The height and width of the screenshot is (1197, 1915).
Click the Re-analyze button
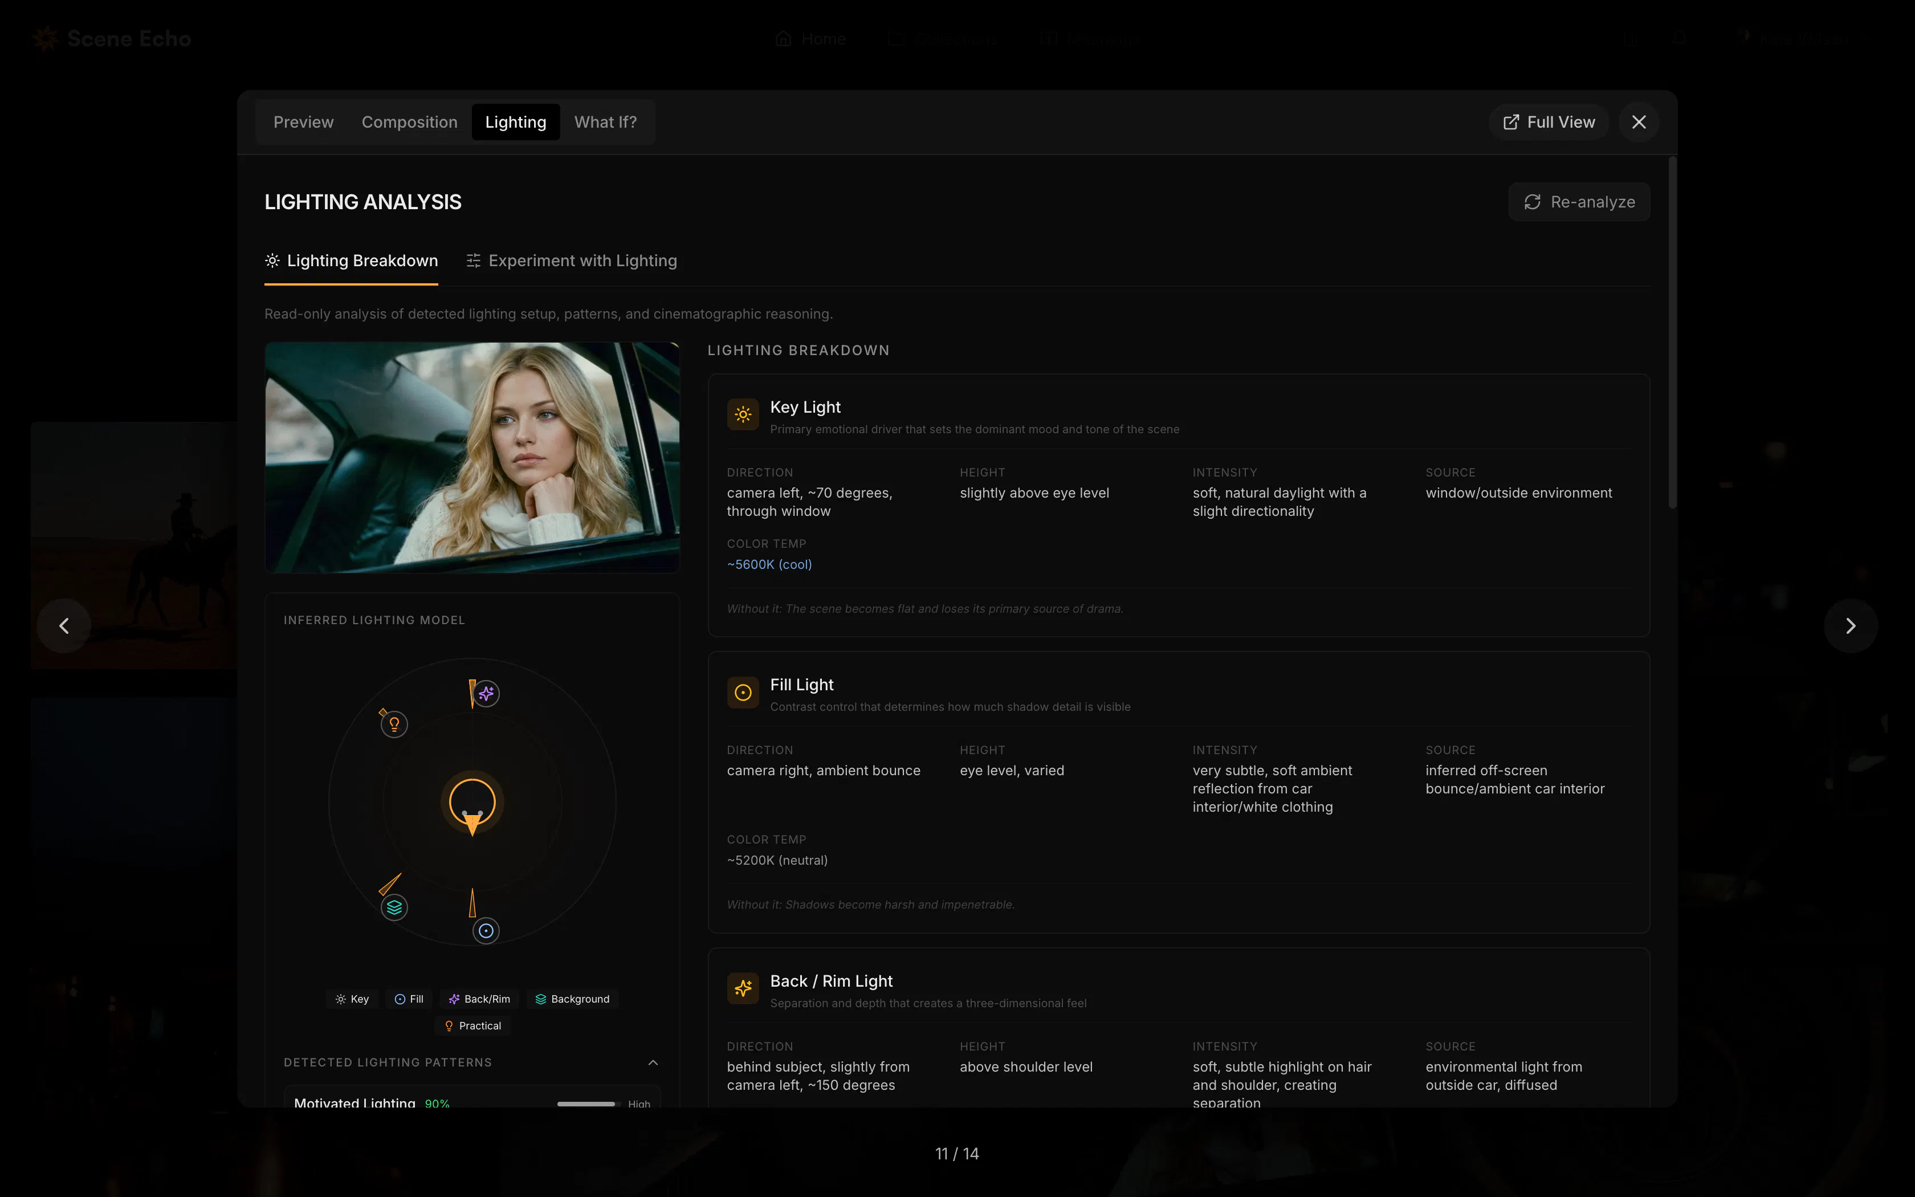click(1579, 202)
